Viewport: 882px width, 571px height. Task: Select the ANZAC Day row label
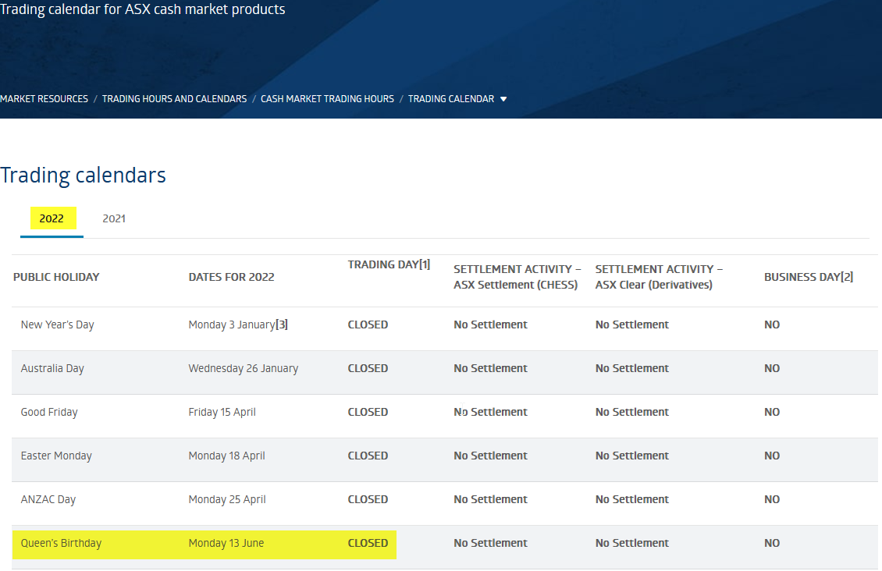48,499
